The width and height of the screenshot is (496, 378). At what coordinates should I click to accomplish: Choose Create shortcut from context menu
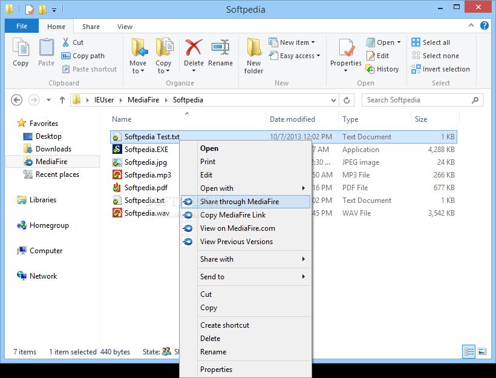tap(246, 325)
